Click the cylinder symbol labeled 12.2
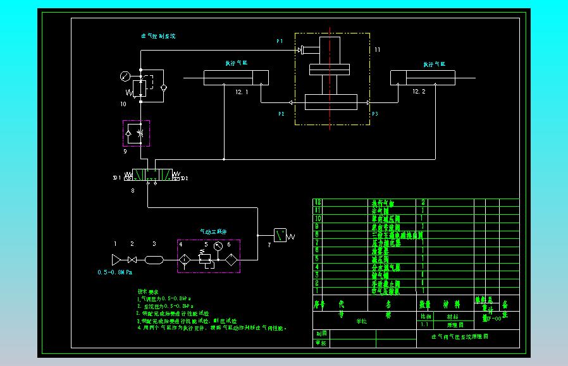 (x=423, y=78)
